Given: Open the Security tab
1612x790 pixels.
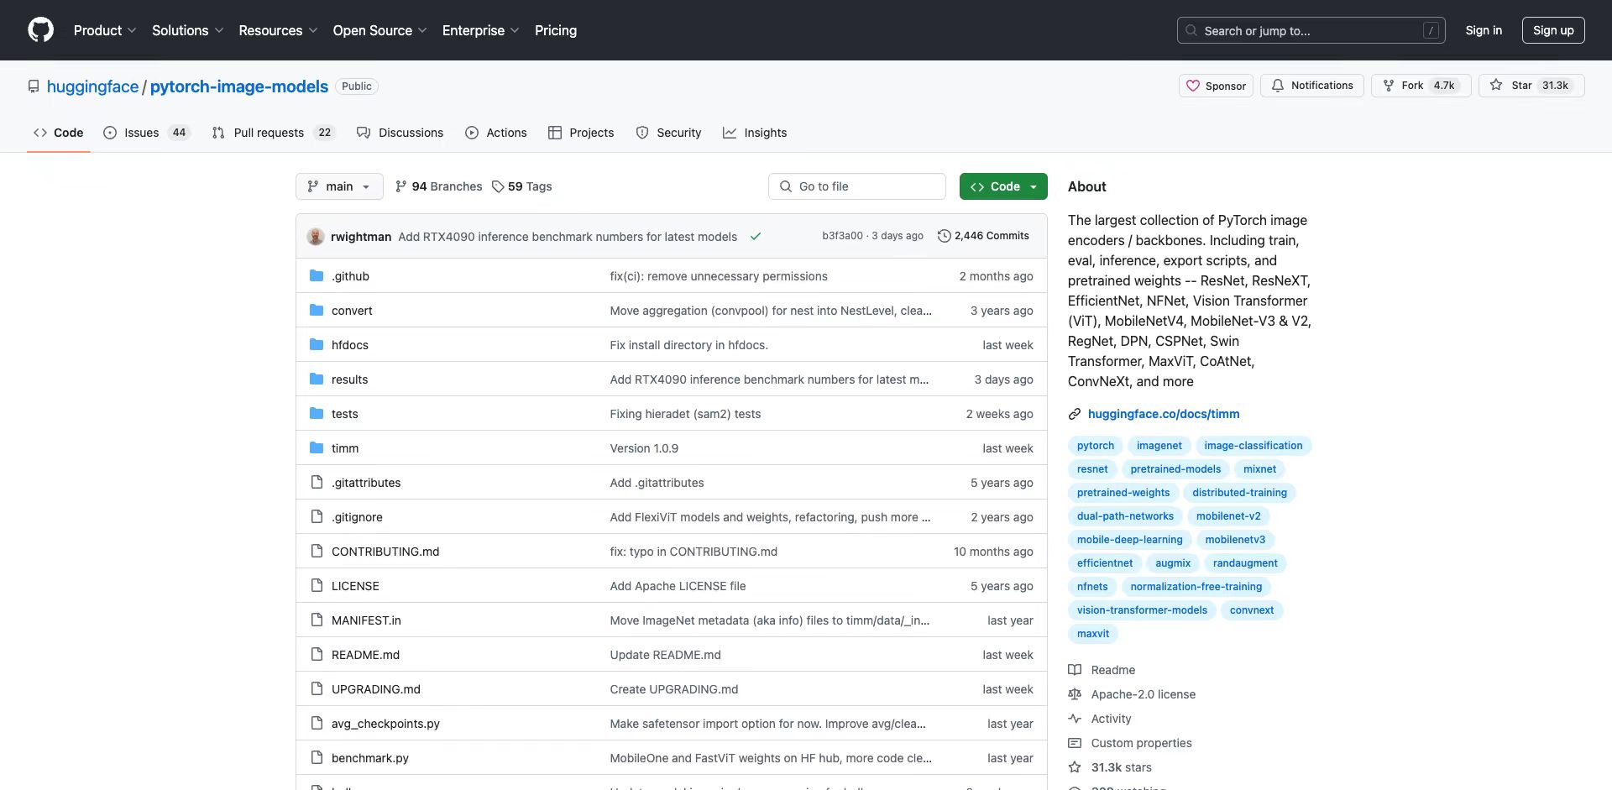Looking at the screenshot, I should (668, 133).
